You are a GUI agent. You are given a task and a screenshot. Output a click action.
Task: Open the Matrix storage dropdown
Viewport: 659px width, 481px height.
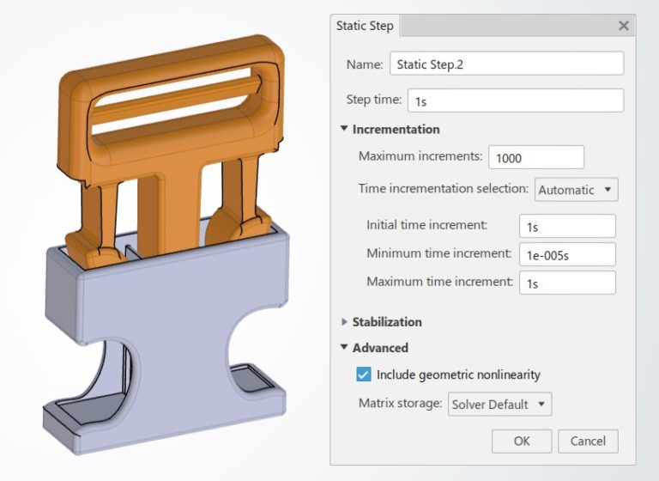pos(499,405)
